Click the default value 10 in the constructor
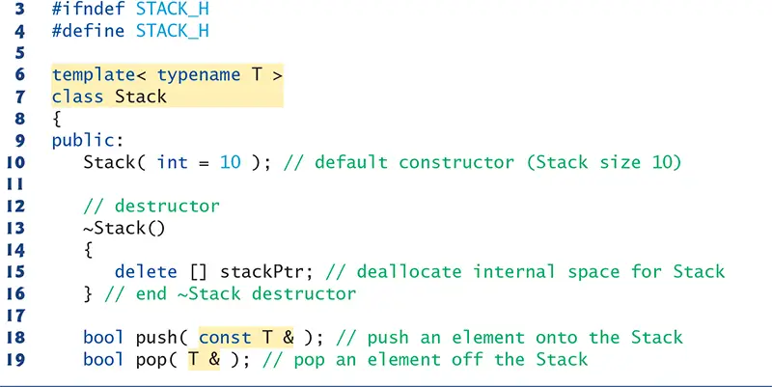The image size is (772, 387). 231,162
